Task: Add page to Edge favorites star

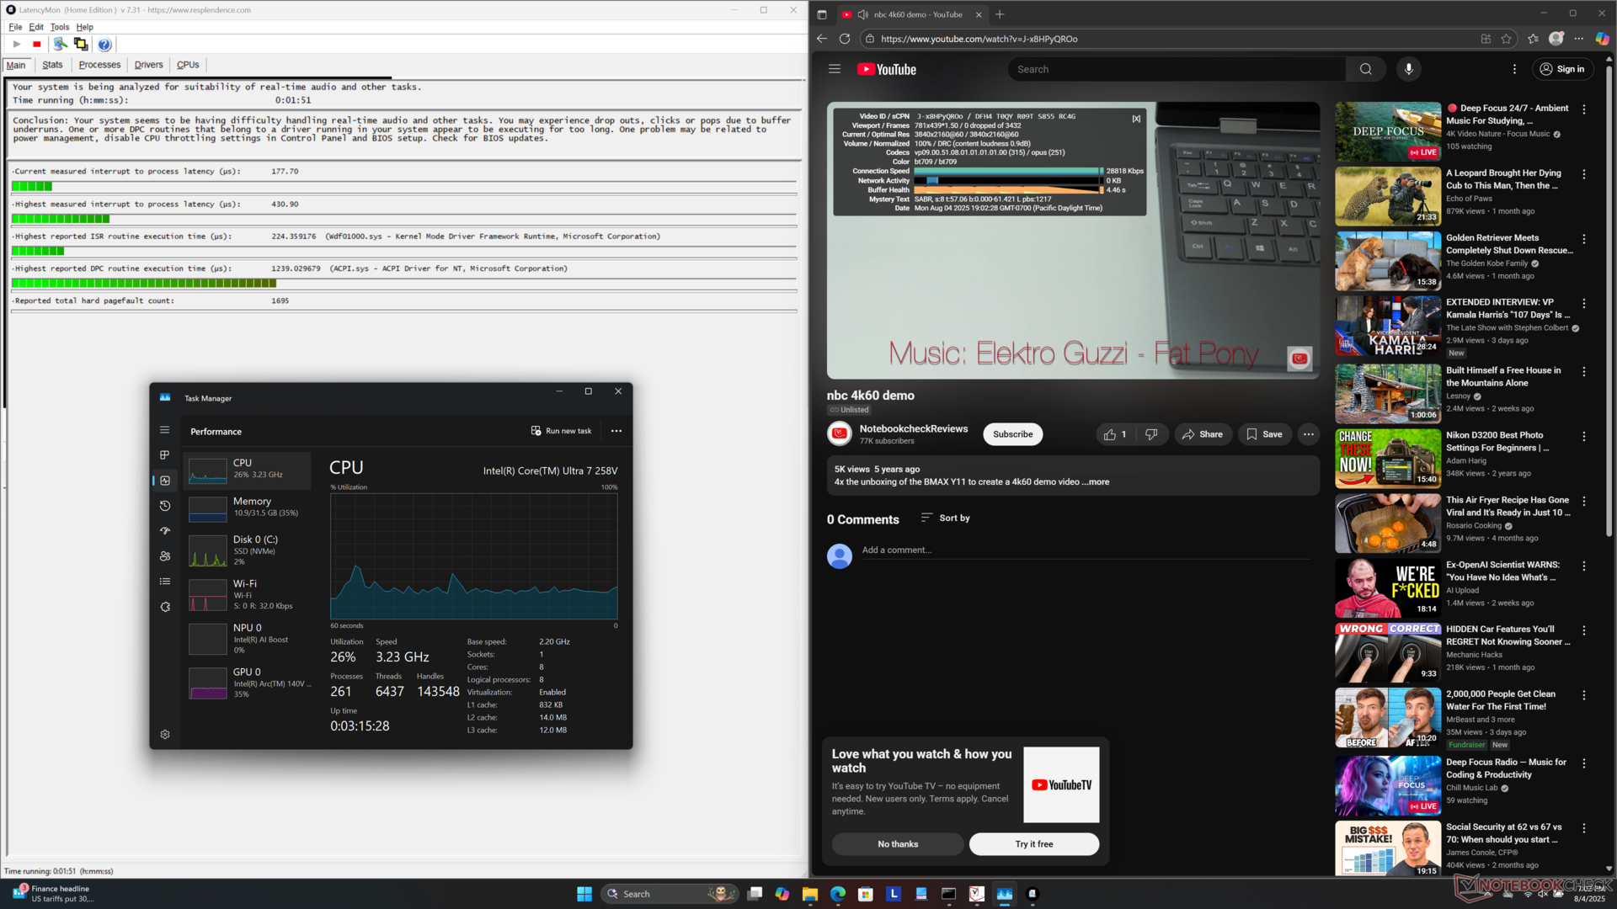Action: point(1506,39)
